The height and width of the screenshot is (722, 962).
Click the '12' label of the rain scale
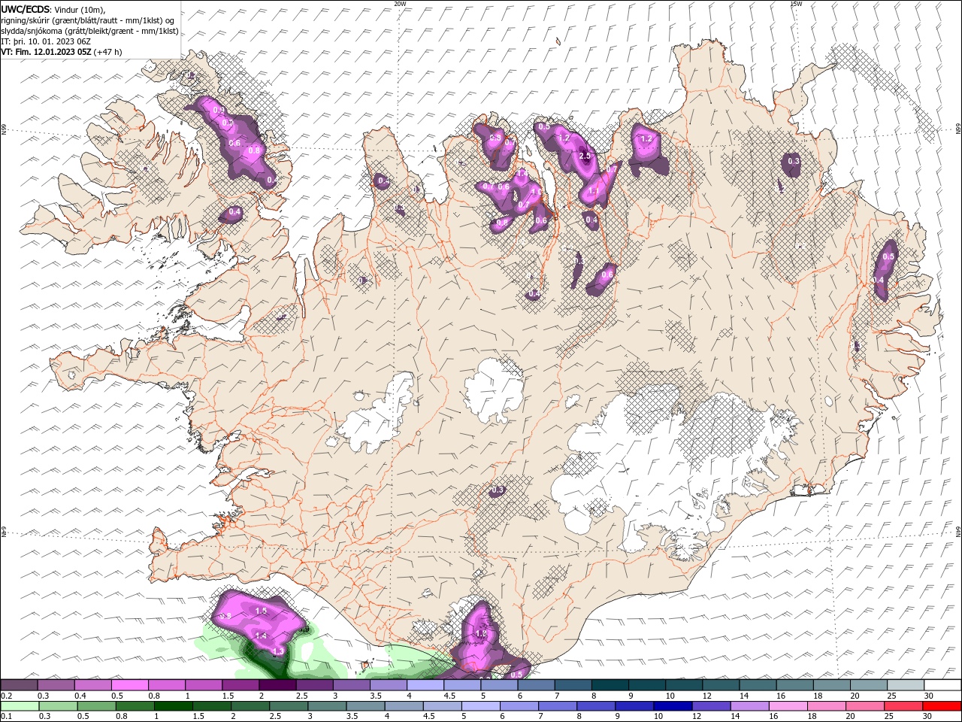(697, 717)
